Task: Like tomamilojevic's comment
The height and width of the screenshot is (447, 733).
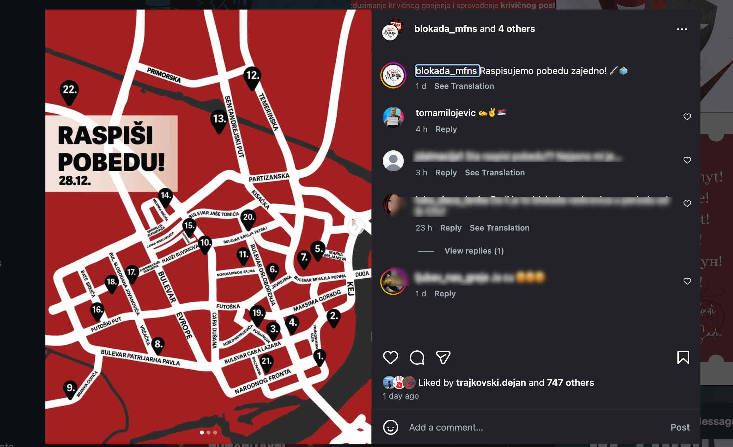Action: pos(687,117)
